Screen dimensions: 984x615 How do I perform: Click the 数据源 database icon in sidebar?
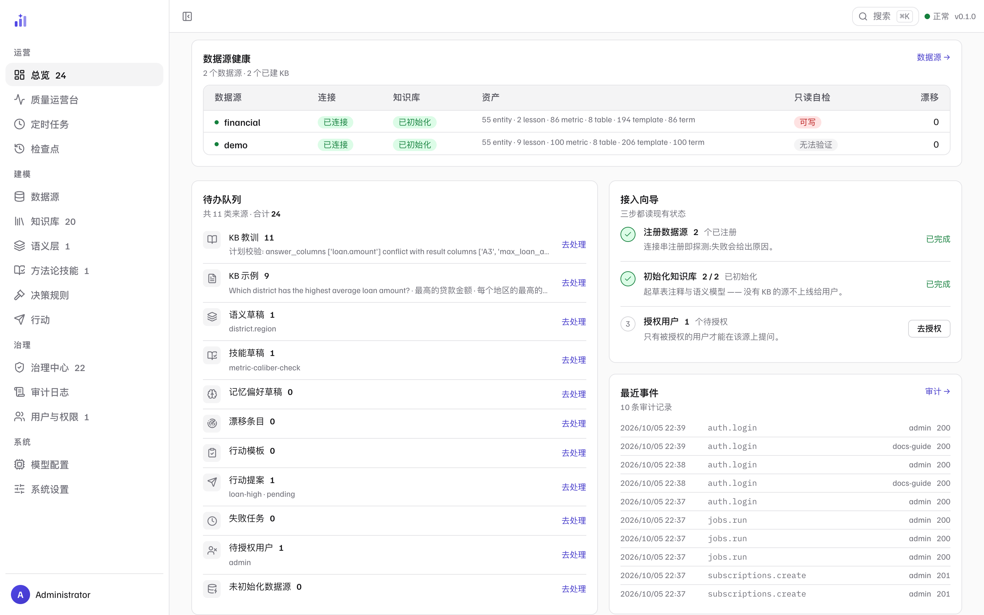(x=19, y=196)
